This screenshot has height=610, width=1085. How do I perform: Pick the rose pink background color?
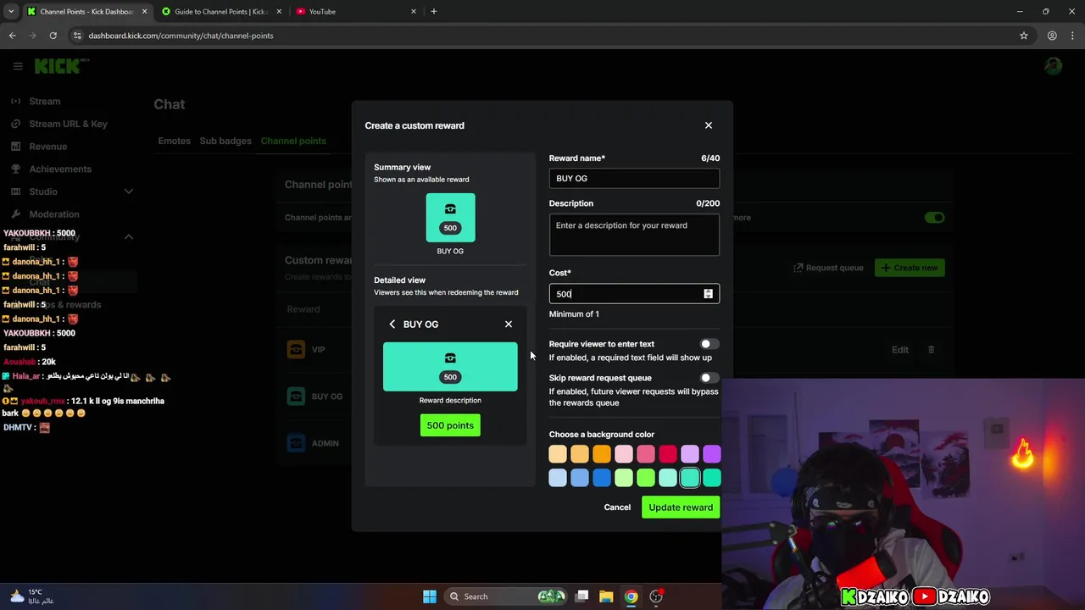646,455
